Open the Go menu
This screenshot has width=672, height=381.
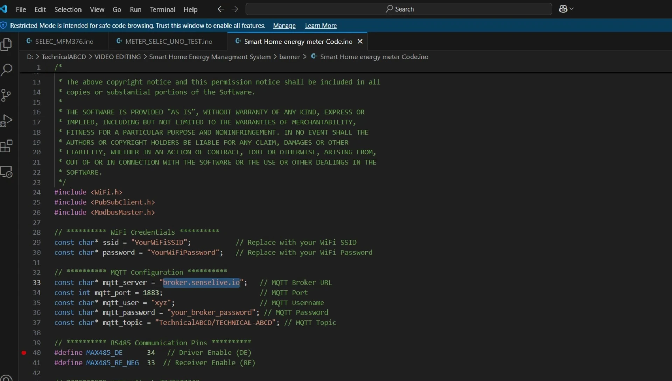[117, 9]
